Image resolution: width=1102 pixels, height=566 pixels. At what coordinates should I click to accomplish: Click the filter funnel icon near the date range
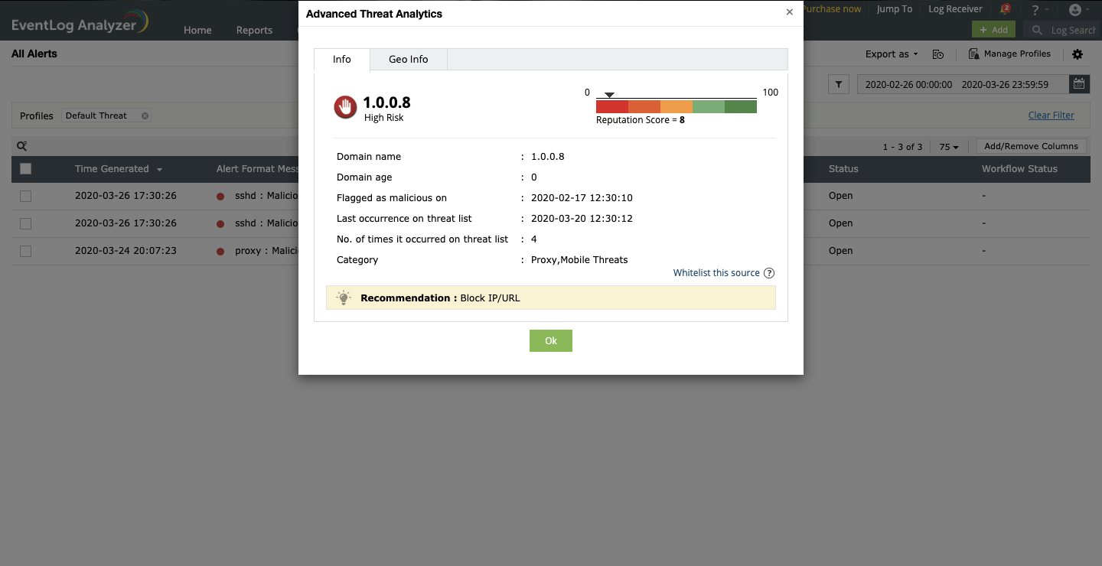[838, 84]
